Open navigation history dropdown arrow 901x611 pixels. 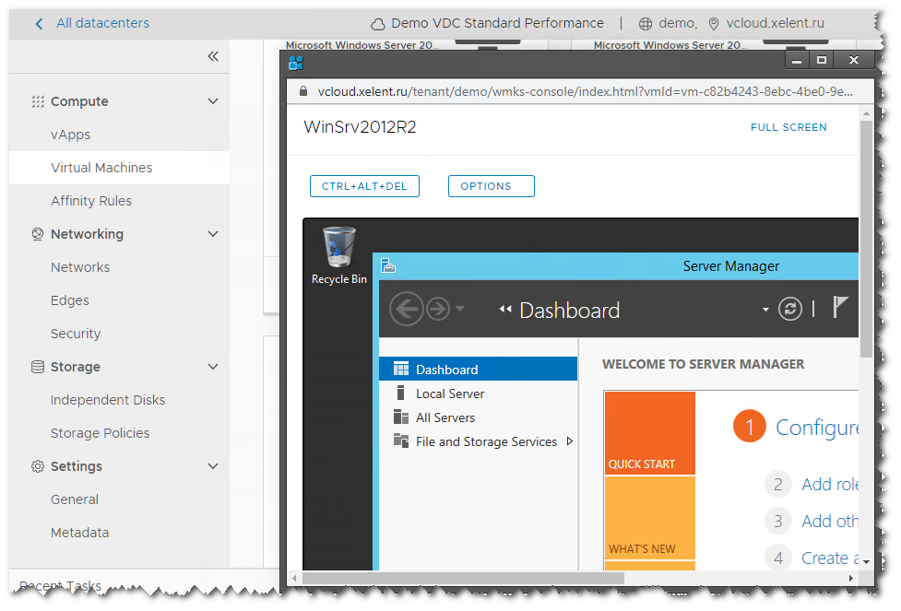[459, 309]
